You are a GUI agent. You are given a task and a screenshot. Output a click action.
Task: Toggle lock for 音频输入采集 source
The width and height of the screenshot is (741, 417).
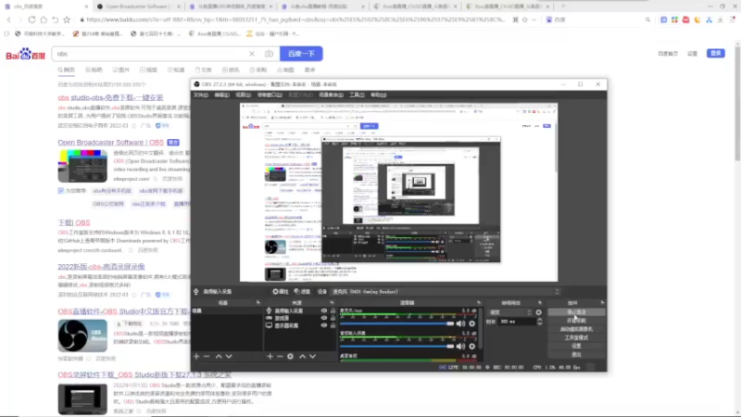(x=333, y=310)
